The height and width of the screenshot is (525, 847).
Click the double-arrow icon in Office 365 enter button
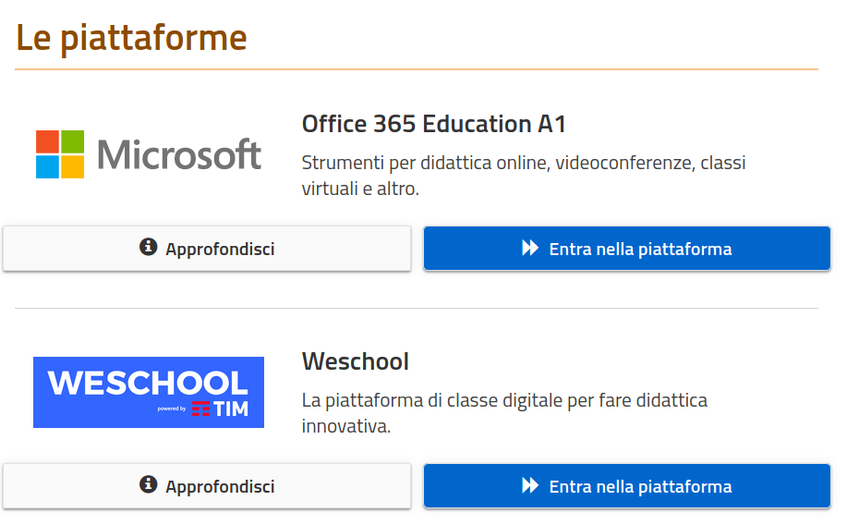(530, 248)
